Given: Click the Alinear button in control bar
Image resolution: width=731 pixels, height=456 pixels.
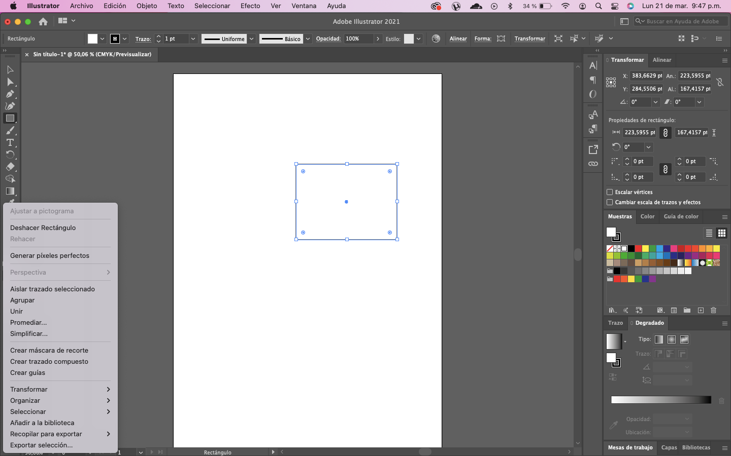Looking at the screenshot, I should coord(458,39).
